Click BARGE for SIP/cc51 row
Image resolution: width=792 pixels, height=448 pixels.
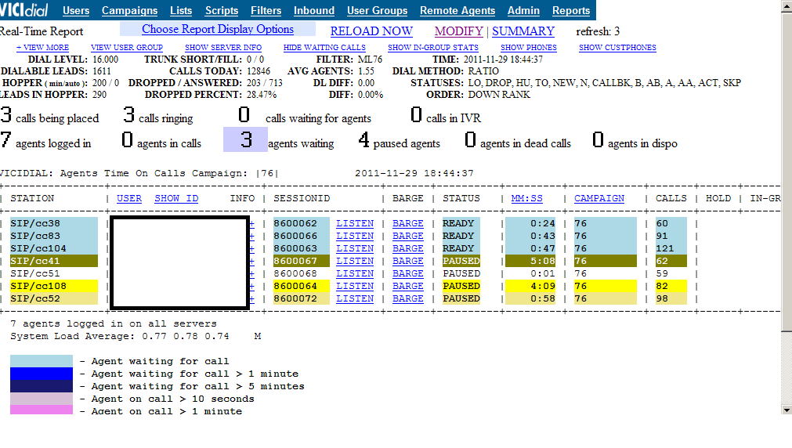(408, 273)
